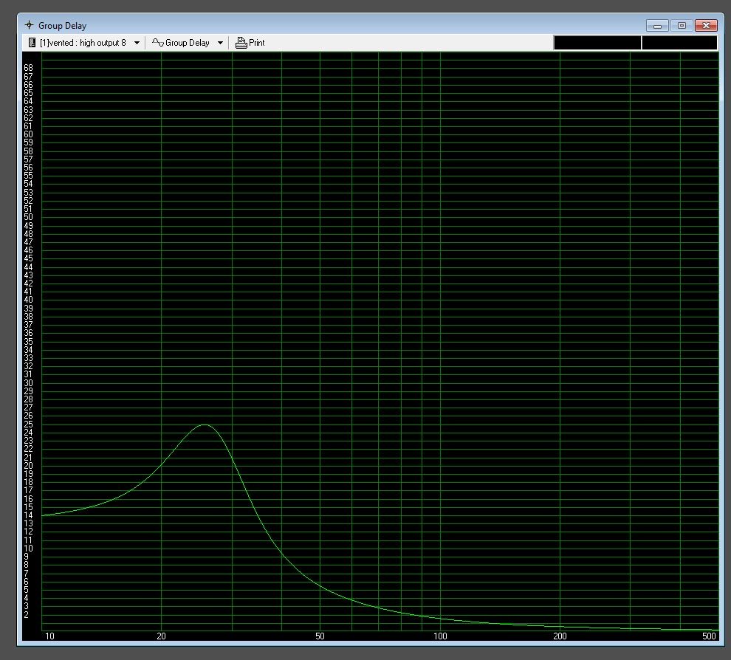The width and height of the screenshot is (731, 660).
Task: Click the second black readout box in toolbar
Action: (x=679, y=42)
